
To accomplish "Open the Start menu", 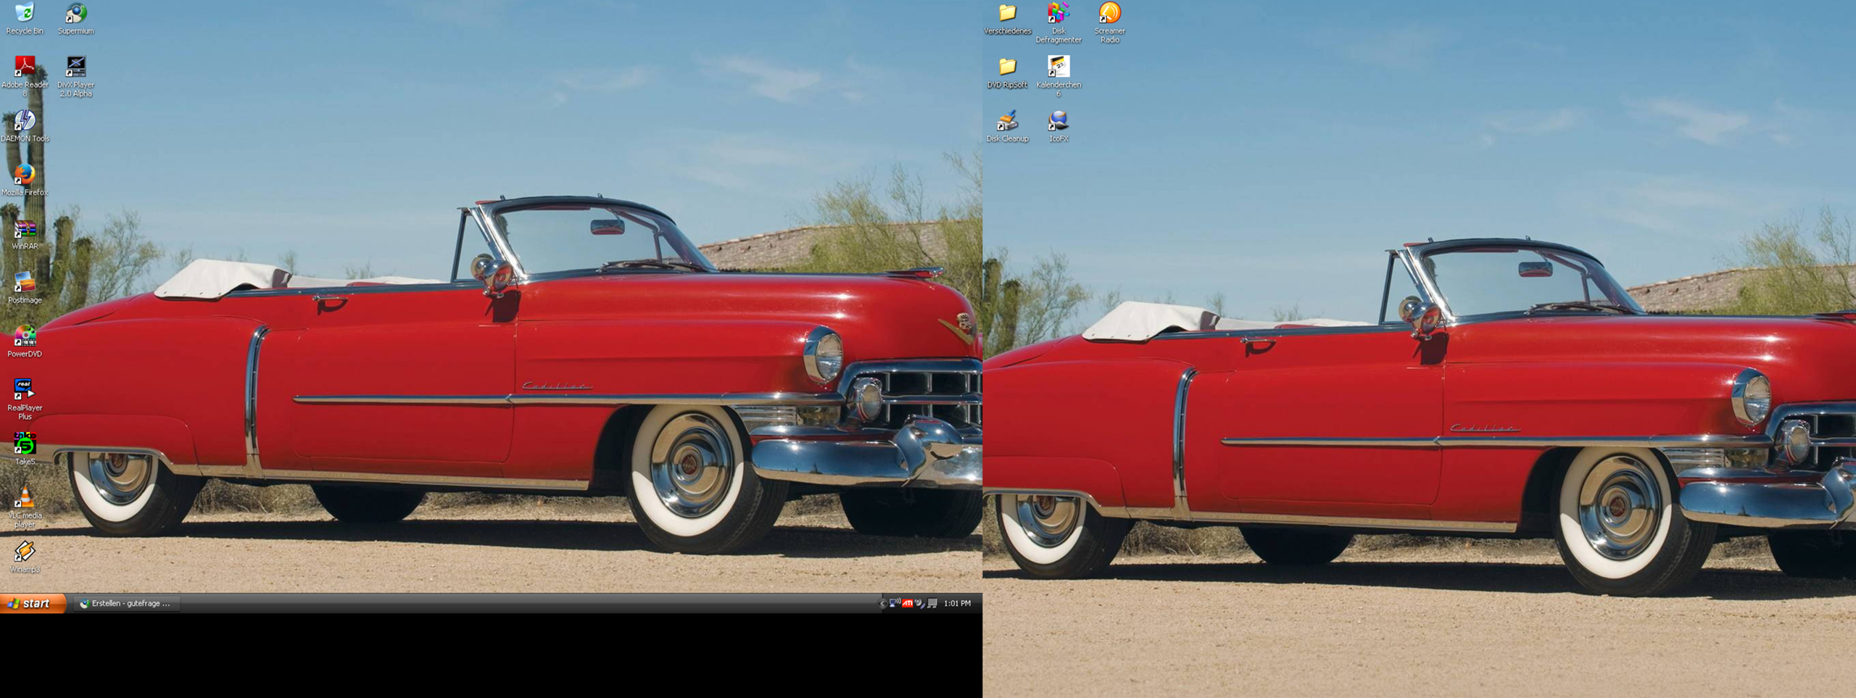I will (33, 603).
